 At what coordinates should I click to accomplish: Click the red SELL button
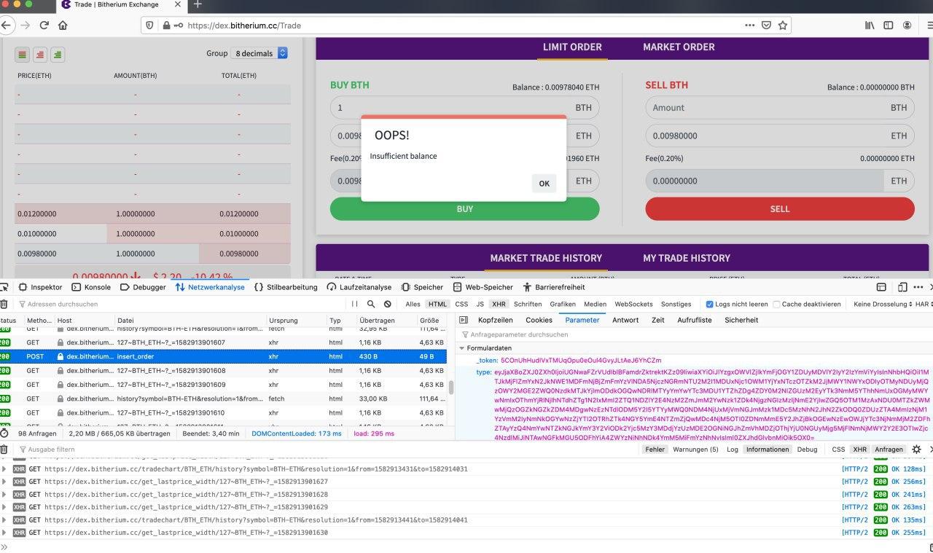780,208
